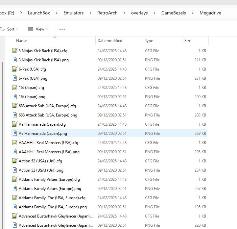Click Megadrive in the address bar
The height and width of the screenshot is (229, 237).
tap(210, 13)
